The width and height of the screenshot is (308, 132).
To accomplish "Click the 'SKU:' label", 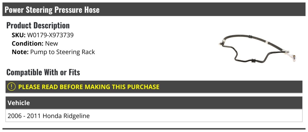I will point(18,35).
